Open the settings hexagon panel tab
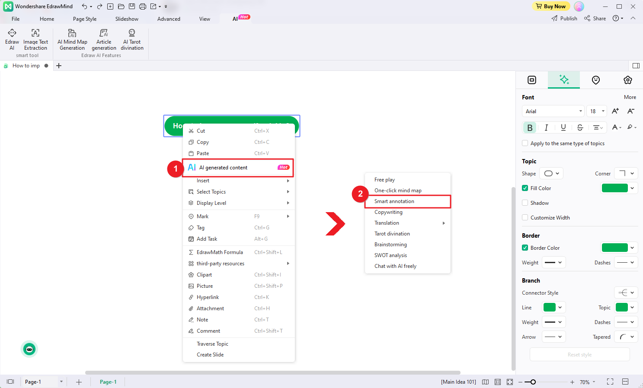643x388 pixels. [x=628, y=80]
